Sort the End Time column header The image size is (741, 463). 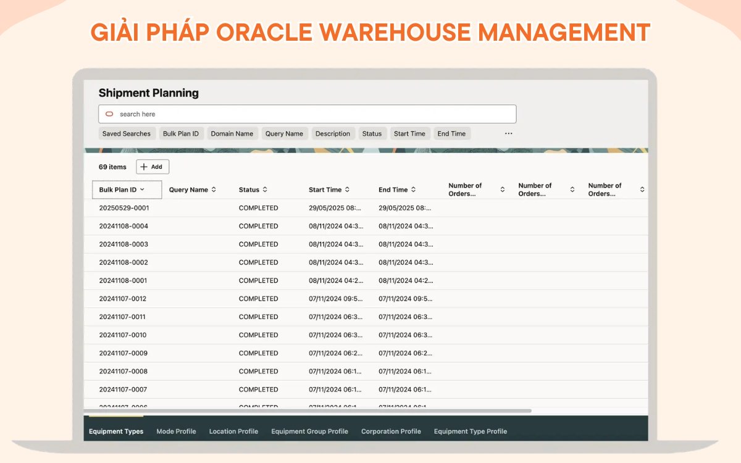pyautogui.click(x=413, y=190)
